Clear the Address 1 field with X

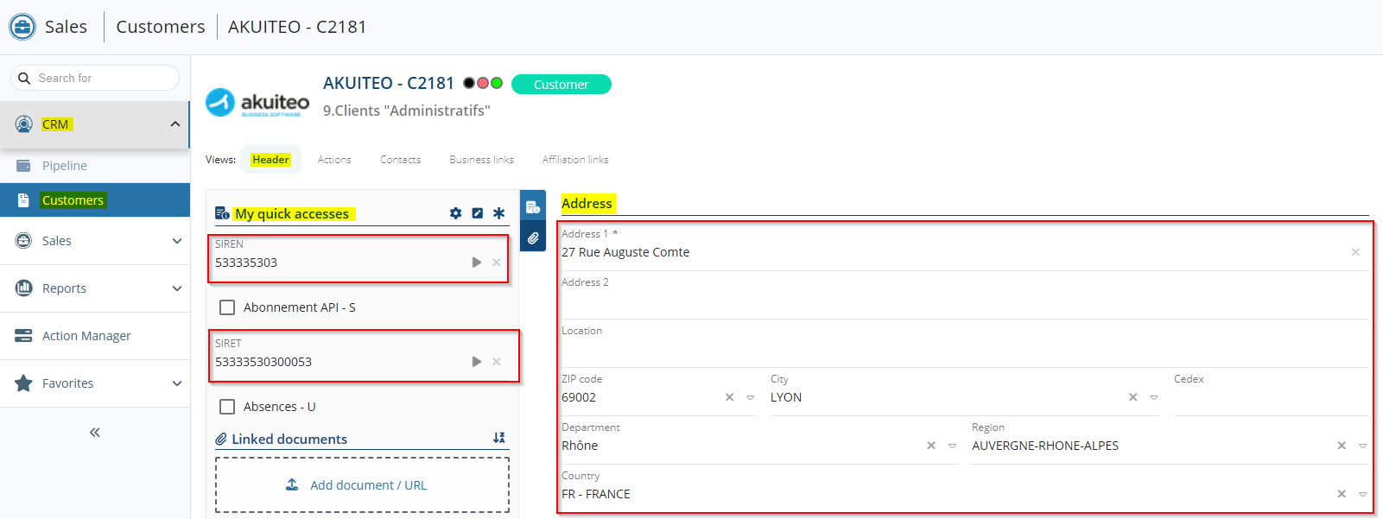coord(1355,252)
